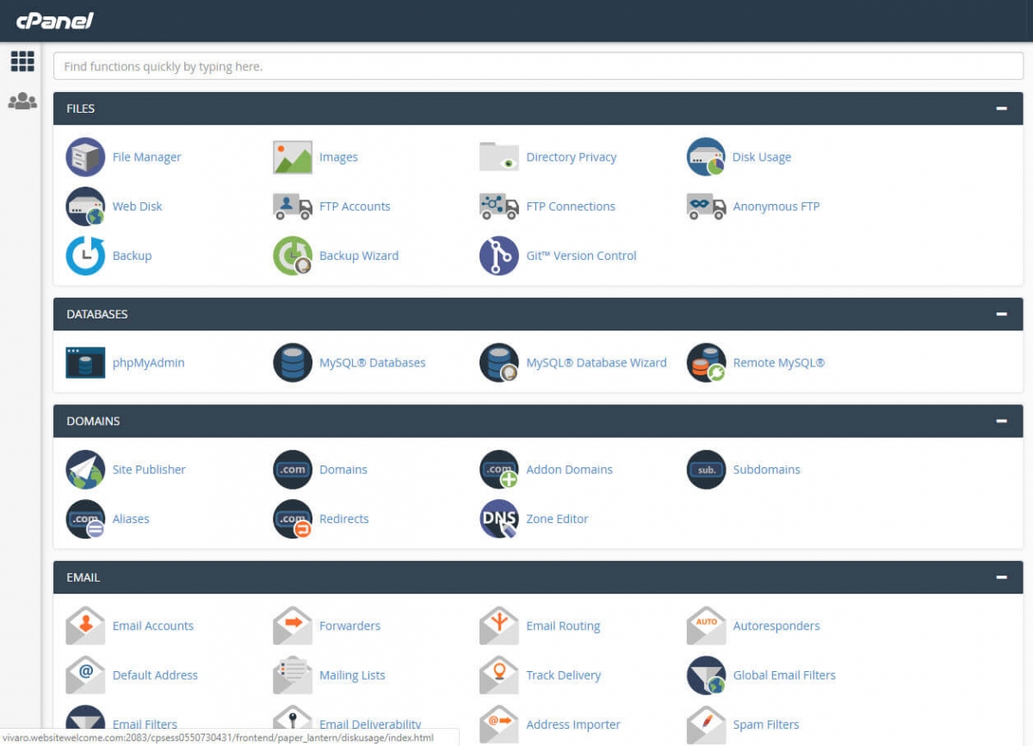Open the Email Filters link

145,724
